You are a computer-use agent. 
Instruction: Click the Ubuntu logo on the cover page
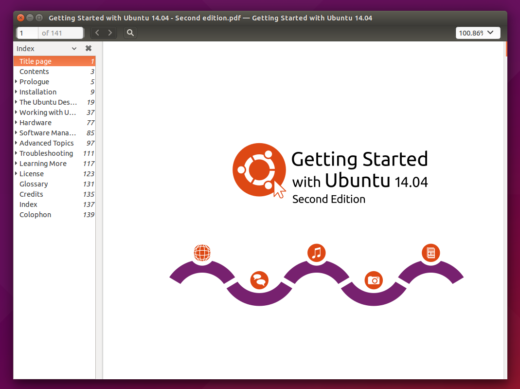[259, 170]
